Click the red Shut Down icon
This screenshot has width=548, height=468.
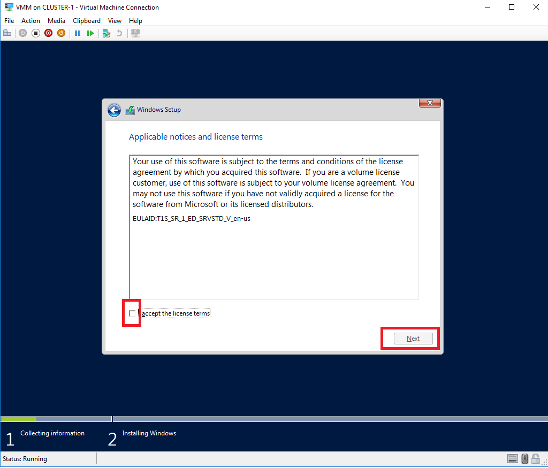[48, 33]
